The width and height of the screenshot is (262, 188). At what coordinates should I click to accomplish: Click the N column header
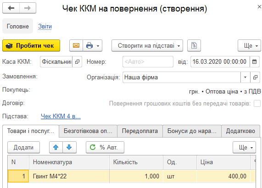click(18, 162)
